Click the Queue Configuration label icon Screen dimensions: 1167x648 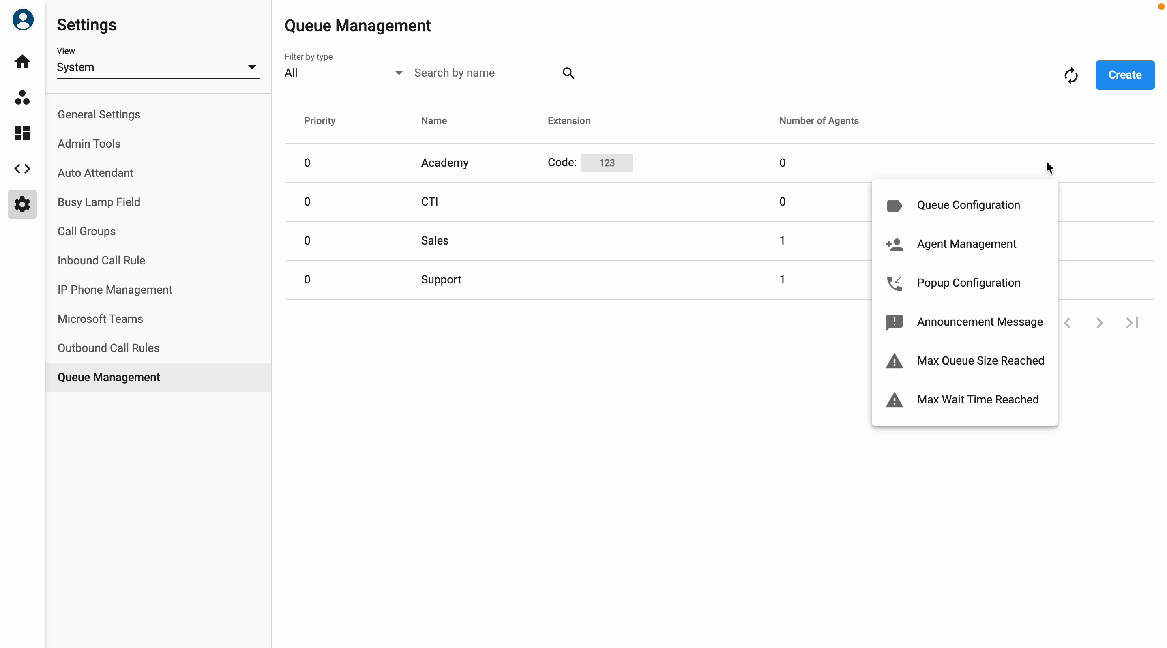pyautogui.click(x=894, y=205)
